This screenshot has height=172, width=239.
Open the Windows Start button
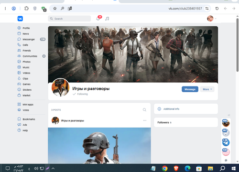pyautogui.click(x=234, y=168)
